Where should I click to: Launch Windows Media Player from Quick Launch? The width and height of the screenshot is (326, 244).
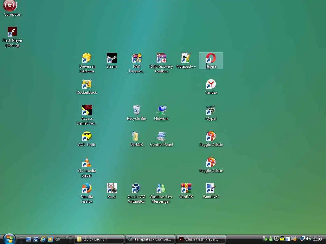(50, 239)
